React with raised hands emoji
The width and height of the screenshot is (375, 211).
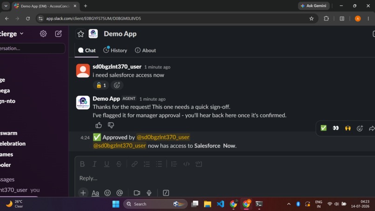(348, 128)
